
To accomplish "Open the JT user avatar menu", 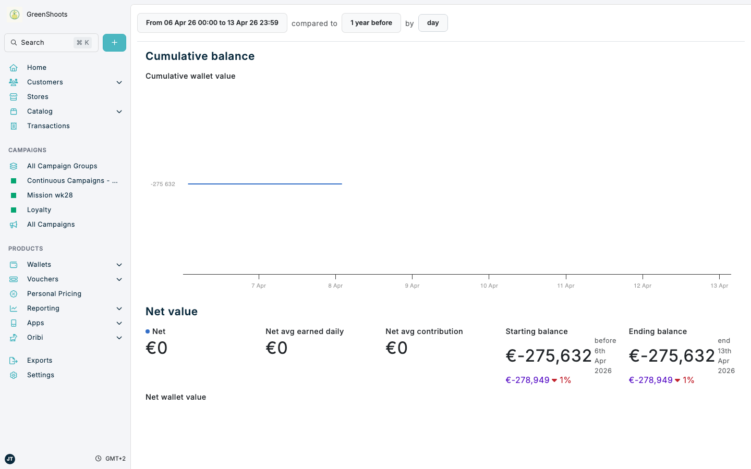I will tap(10, 459).
